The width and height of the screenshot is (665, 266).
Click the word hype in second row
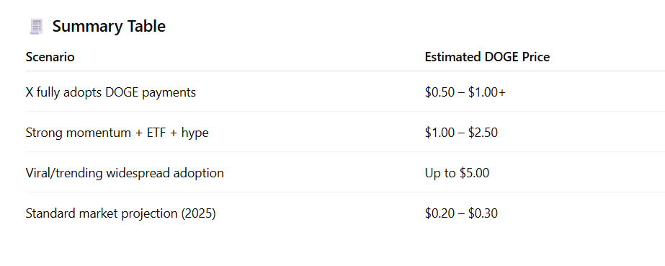195,133
